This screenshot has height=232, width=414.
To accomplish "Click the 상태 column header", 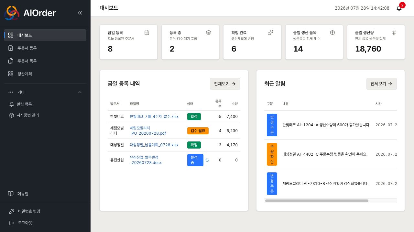I will coord(190,104).
